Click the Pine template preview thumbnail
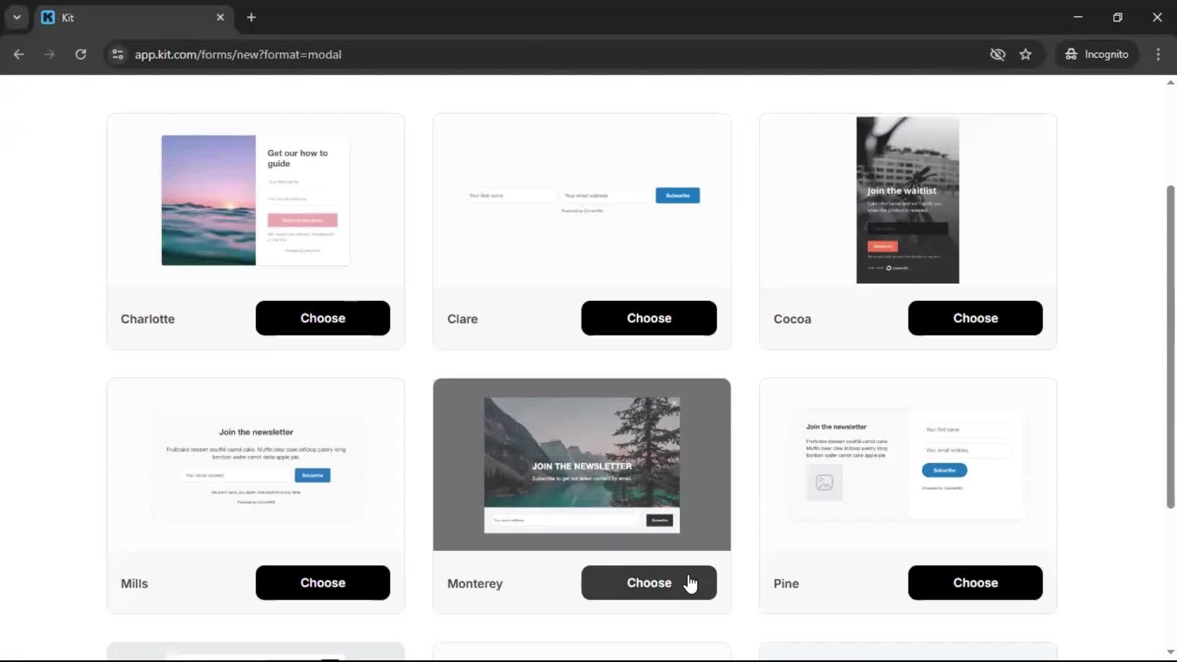 coord(907,464)
